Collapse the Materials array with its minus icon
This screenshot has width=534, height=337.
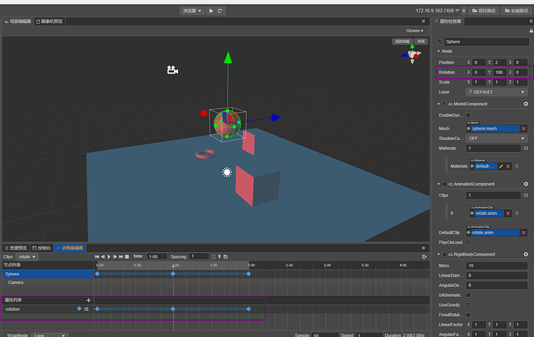tap(525, 148)
